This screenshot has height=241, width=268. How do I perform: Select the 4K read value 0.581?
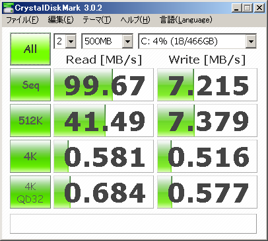104,156
